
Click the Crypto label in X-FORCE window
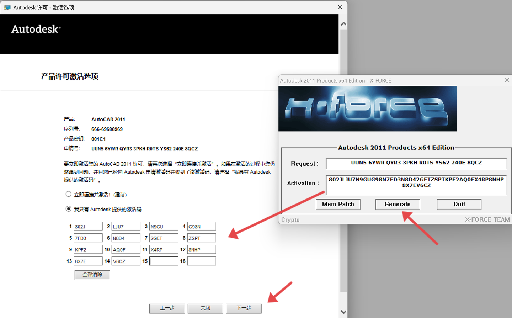(x=290, y=220)
